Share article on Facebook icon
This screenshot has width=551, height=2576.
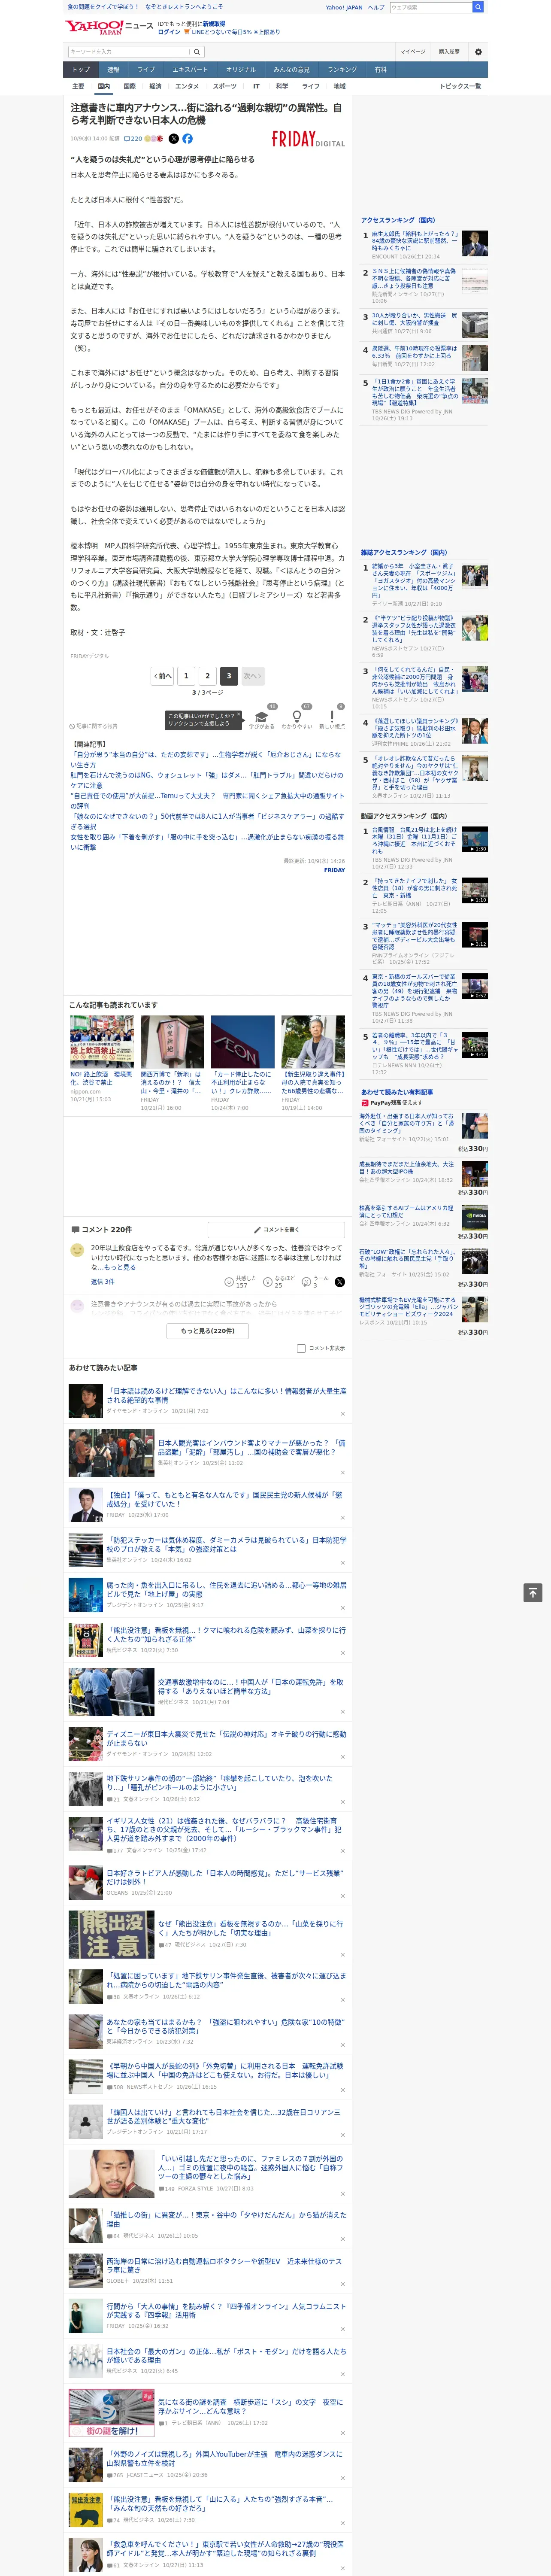[187, 139]
